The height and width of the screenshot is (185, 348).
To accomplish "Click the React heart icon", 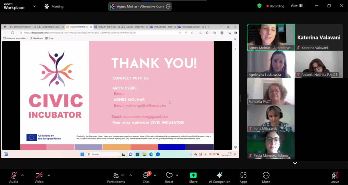I will pos(169,175).
